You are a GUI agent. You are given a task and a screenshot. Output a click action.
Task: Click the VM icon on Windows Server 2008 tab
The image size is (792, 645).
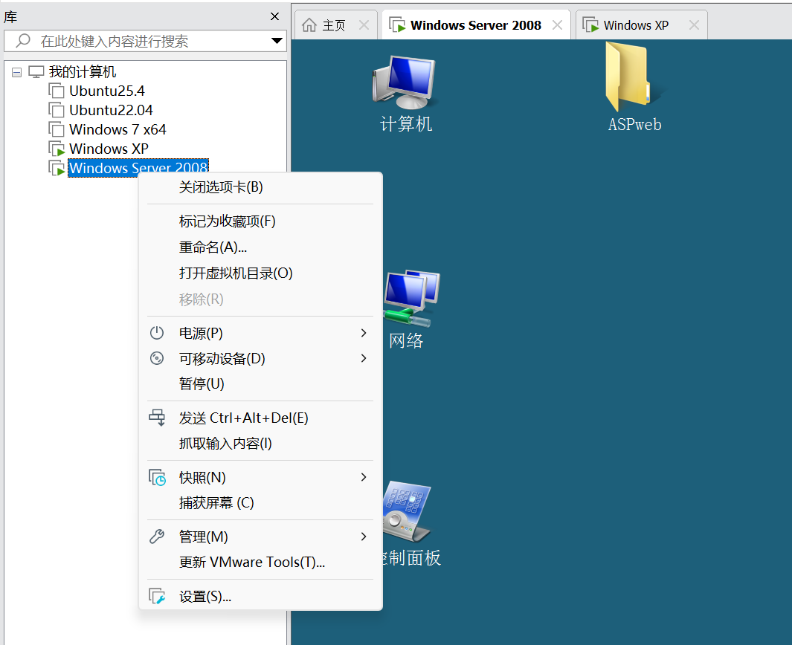pyautogui.click(x=397, y=25)
